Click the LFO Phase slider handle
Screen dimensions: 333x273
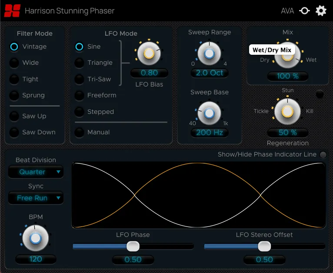click(x=133, y=246)
